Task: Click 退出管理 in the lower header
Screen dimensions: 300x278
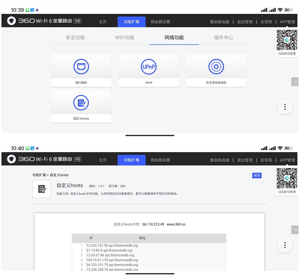Action: tap(245, 160)
